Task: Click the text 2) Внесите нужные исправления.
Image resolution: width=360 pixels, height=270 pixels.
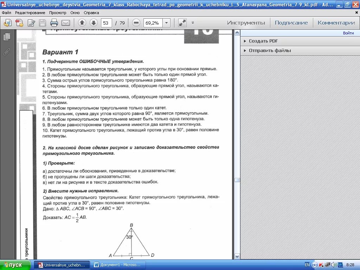Action: tap(81, 191)
